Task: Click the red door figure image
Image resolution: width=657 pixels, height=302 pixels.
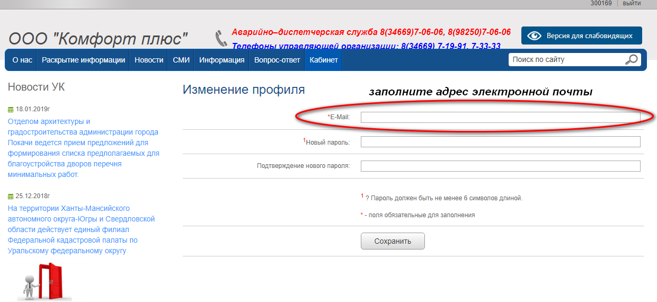Action: tap(45, 281)
